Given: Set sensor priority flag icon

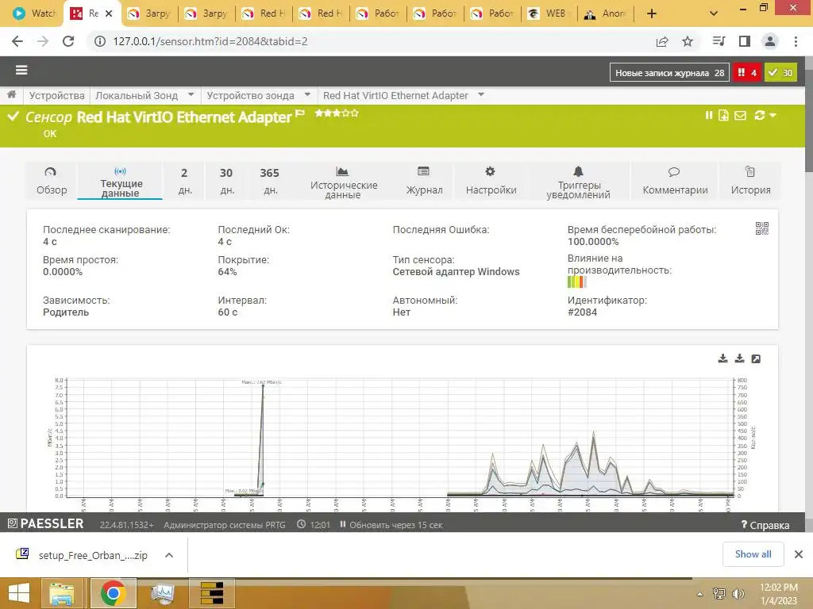Looking at the screenshot, I should [299, 113].
